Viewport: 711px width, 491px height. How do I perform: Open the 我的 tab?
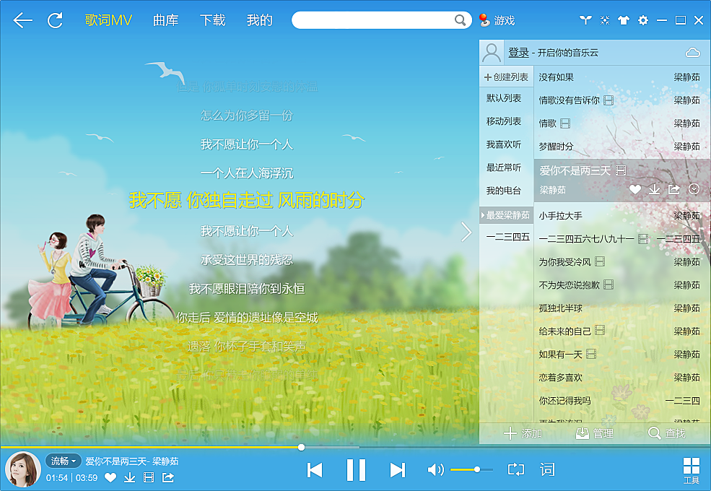pos(259,20)
